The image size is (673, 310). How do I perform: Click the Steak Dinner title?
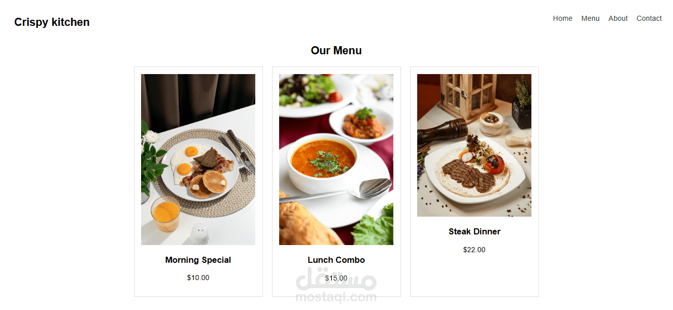(x=474, y=231)
